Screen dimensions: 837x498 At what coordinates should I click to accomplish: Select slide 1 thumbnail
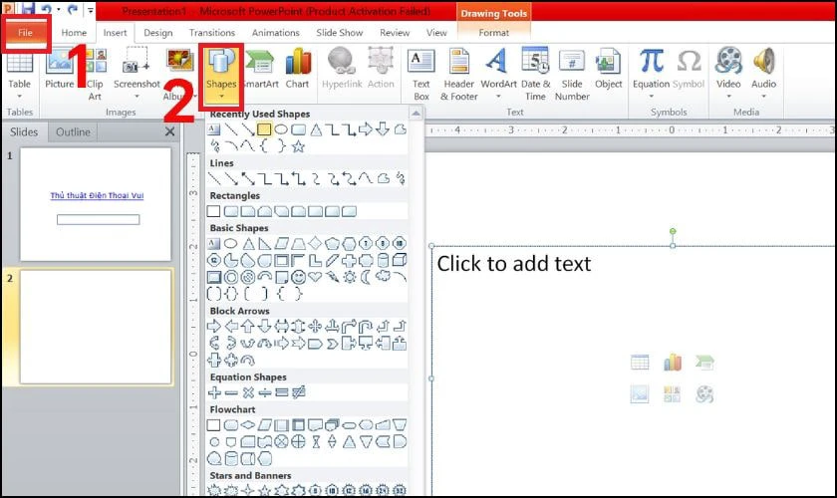click(96, 204)
